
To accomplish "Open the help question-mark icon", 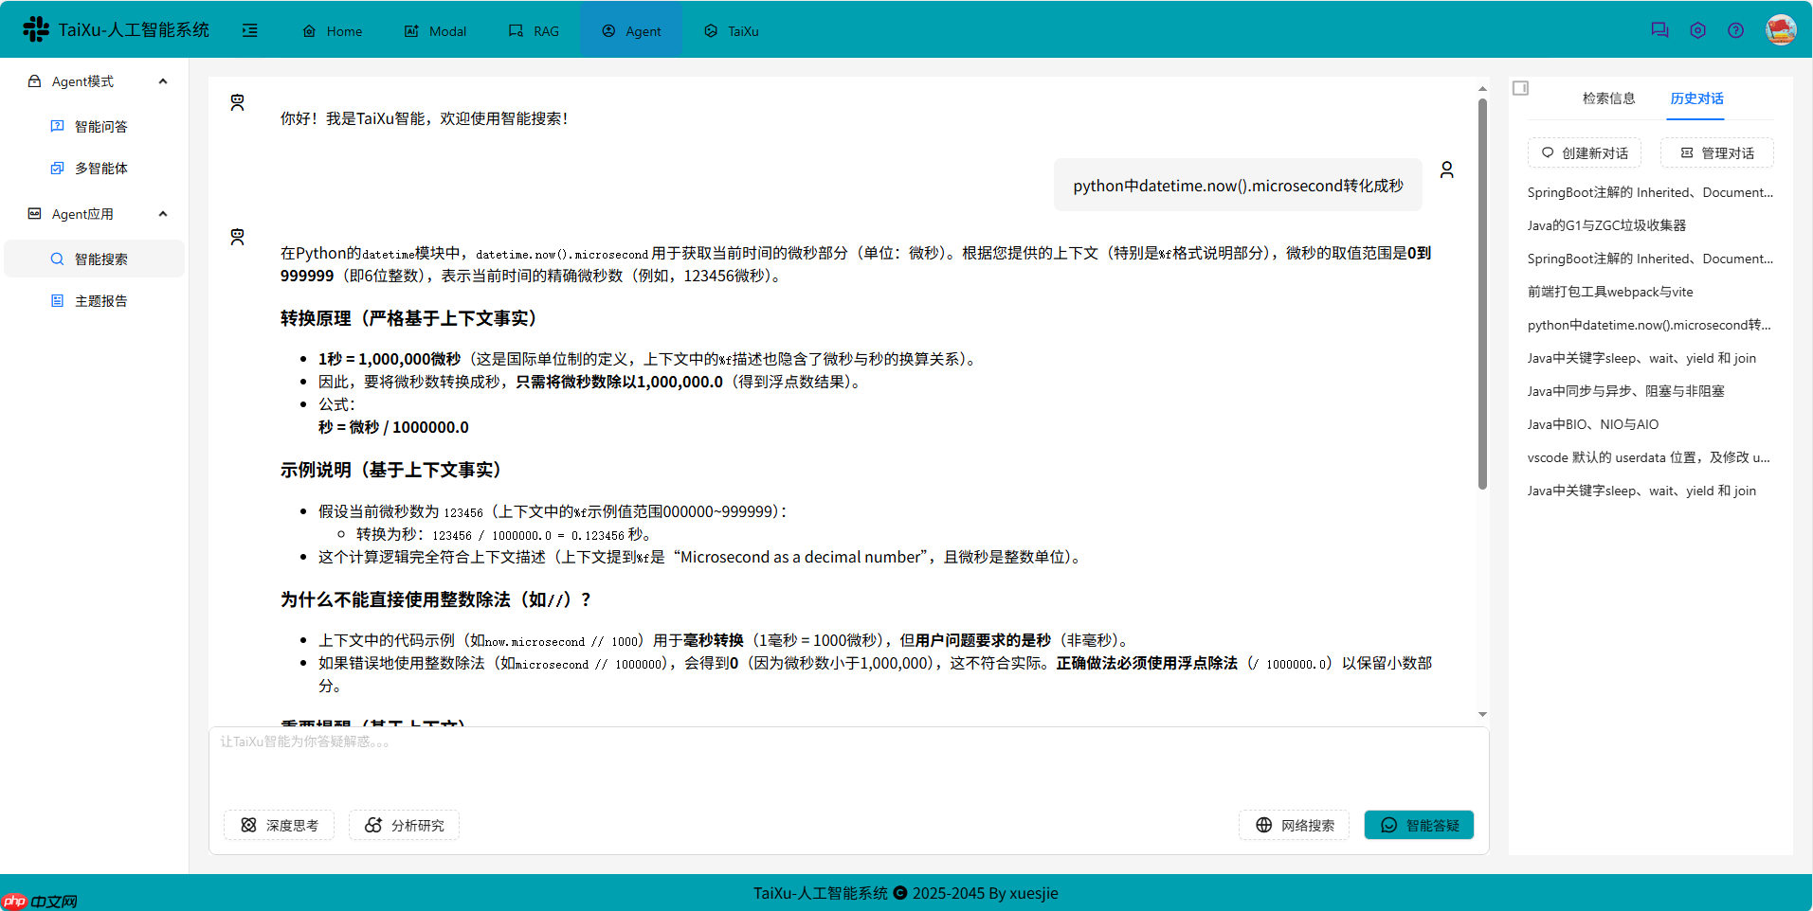I will [x=1736, y=29].
